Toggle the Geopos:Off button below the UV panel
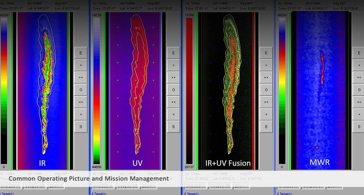Screen dimensions: 364x195 [127, 186]
